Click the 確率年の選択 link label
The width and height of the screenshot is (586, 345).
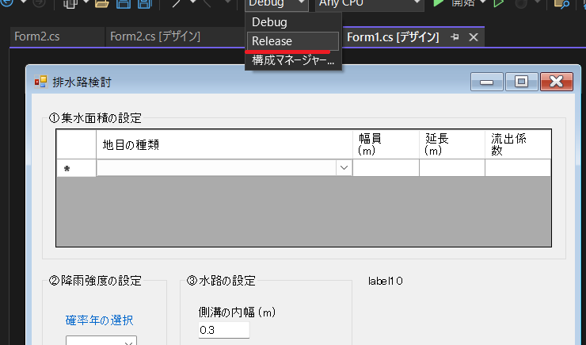(x=100, y=320)
